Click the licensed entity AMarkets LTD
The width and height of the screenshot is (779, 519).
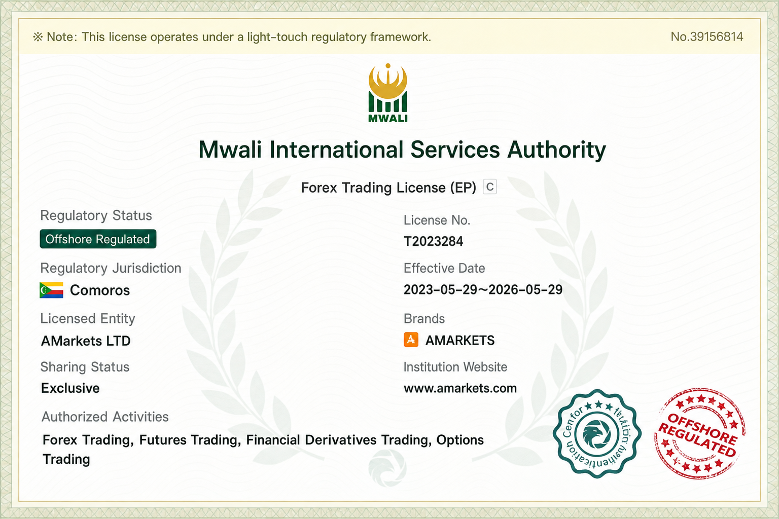point(86,341)
